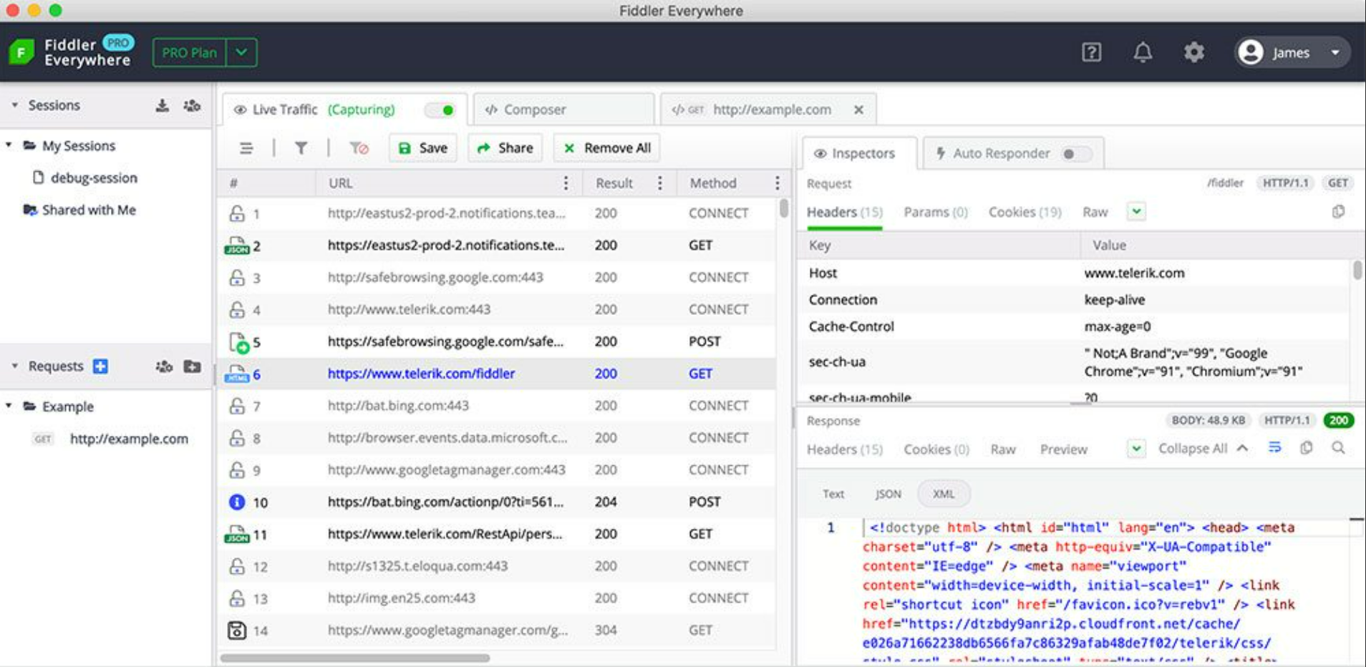Click Collapse All in the Response panel
Screen dimensions: 1366x667
pyautogui.click(x=1203, y=449)
